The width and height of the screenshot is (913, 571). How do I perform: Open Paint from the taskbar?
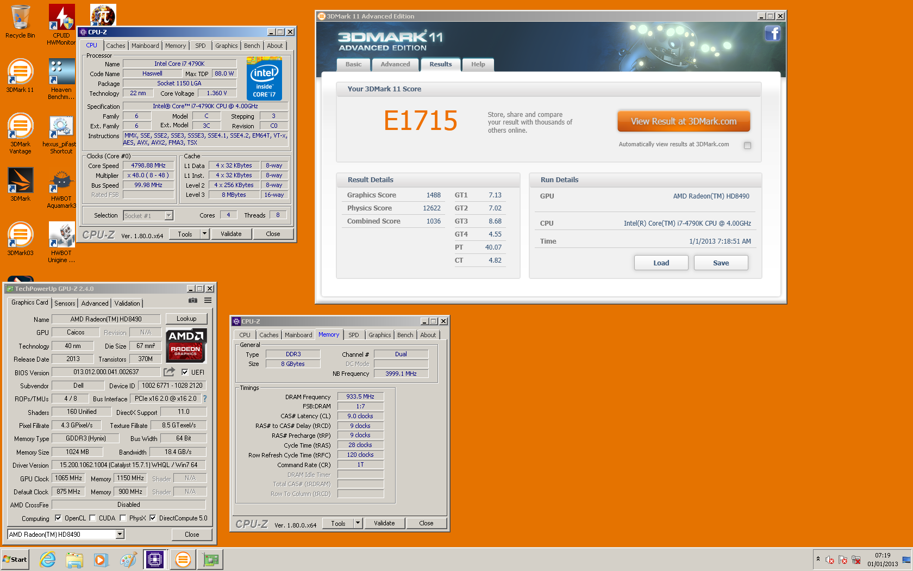pyautogui.click(x=128, y=559)
